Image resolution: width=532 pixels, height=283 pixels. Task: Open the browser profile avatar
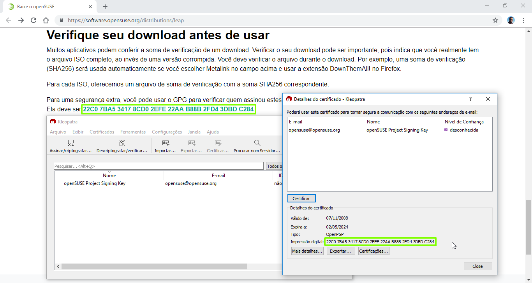511,20
